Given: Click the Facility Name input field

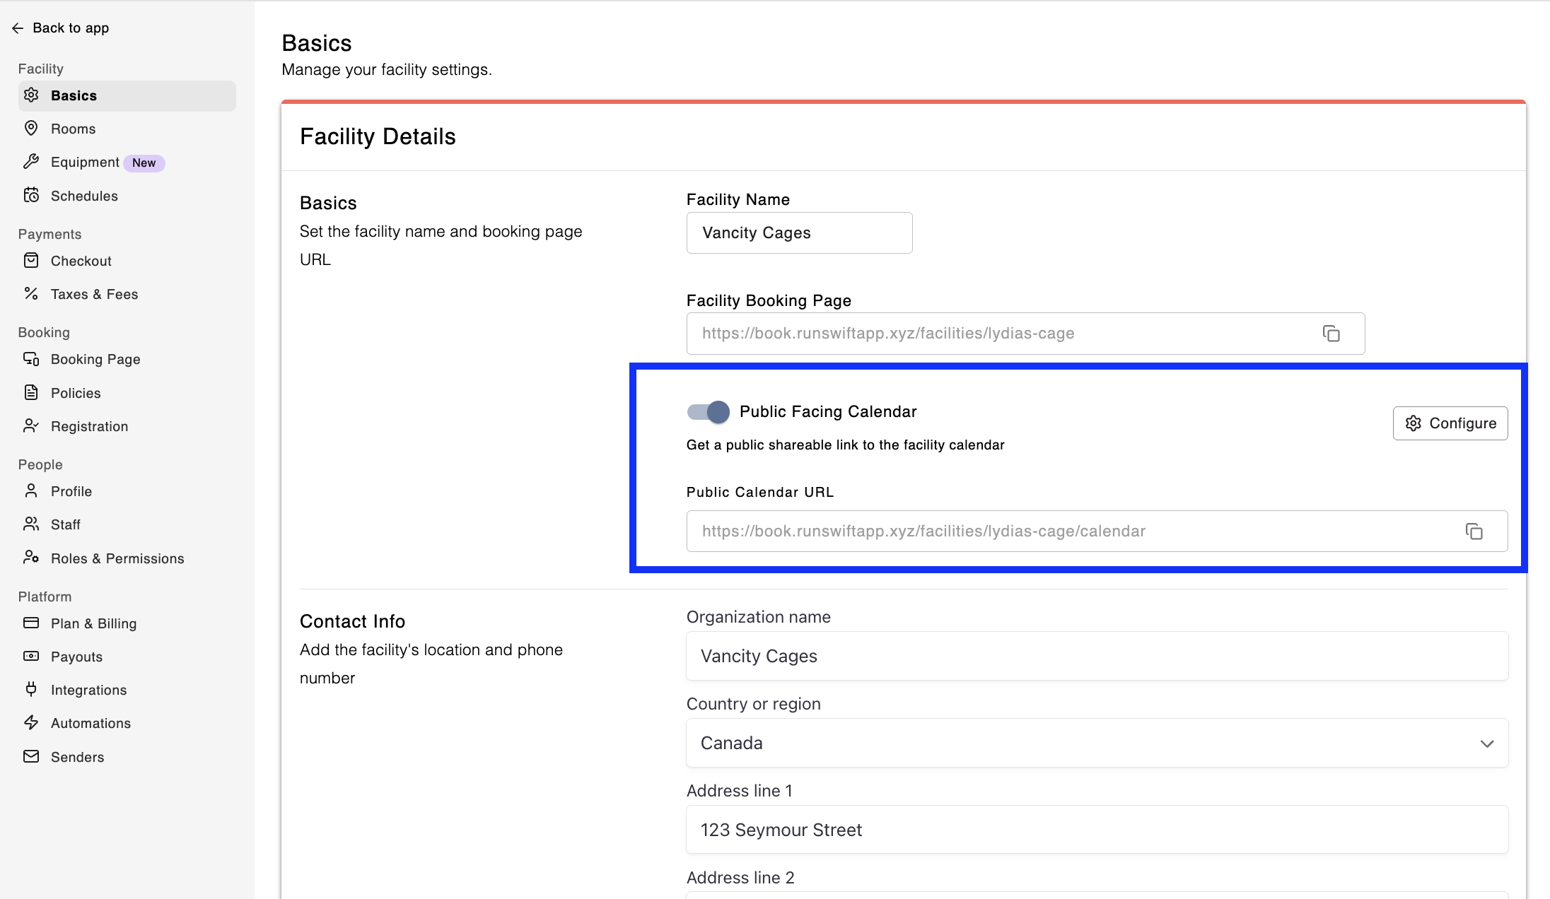Looking at the screenshot, I should (x=799, y=233).
